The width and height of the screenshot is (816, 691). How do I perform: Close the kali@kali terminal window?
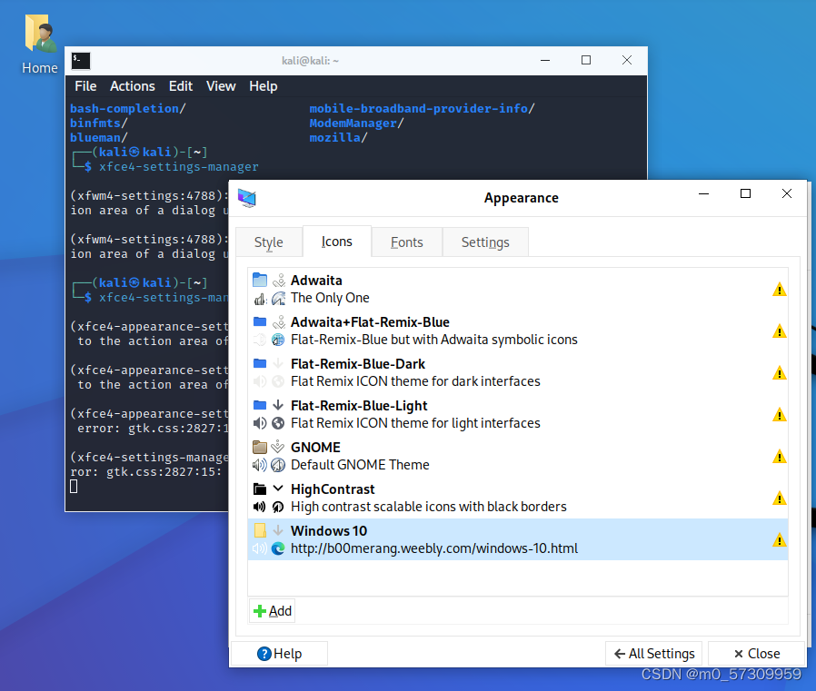pyautogui.click(x=627, y=60)
